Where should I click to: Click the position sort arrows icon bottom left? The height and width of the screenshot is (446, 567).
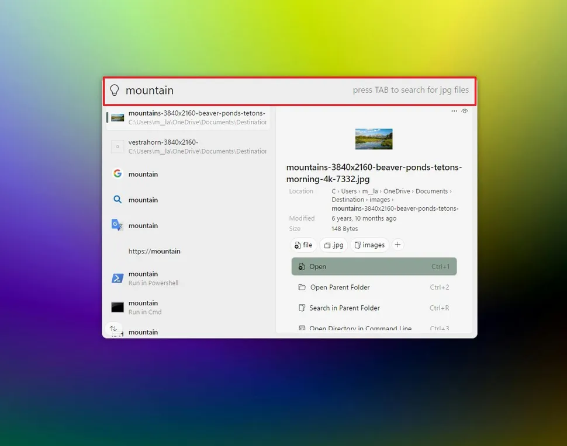point(114,329)
